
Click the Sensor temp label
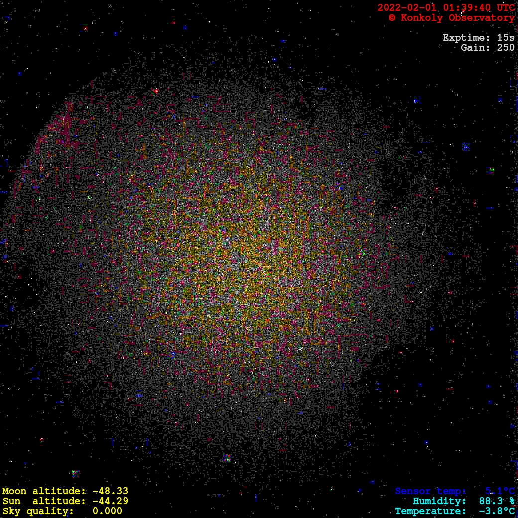(x=431, y=491)
